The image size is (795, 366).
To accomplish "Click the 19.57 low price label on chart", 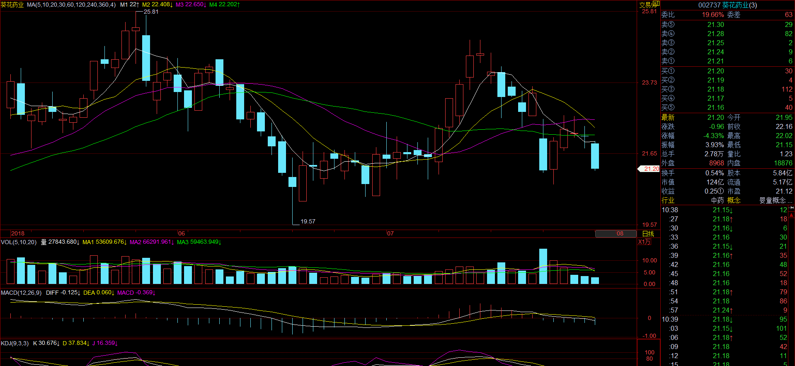I will click(x=308, y=221).
